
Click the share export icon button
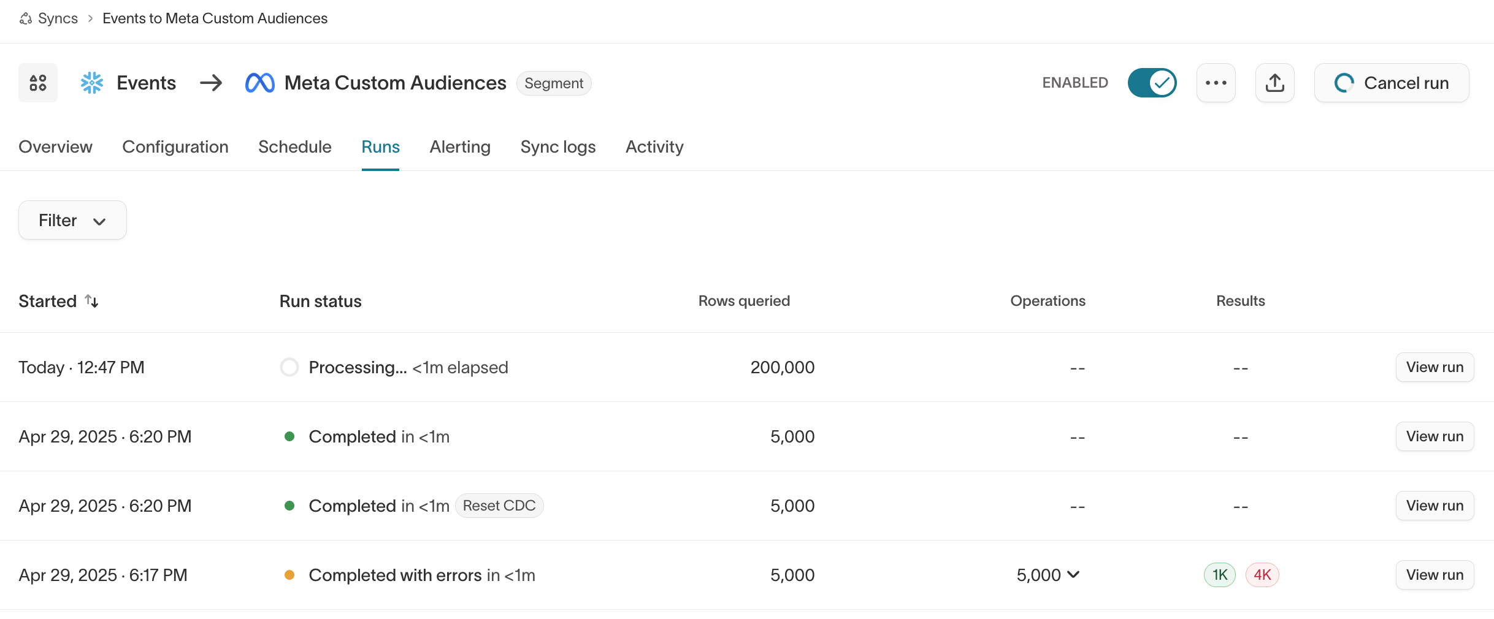1274,83
